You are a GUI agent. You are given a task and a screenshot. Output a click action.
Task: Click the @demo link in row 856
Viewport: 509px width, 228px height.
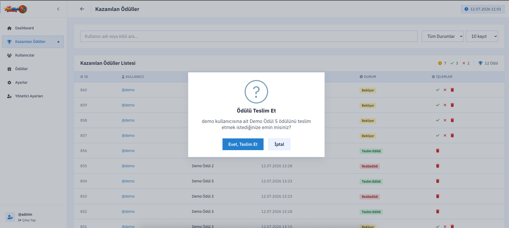128,151
